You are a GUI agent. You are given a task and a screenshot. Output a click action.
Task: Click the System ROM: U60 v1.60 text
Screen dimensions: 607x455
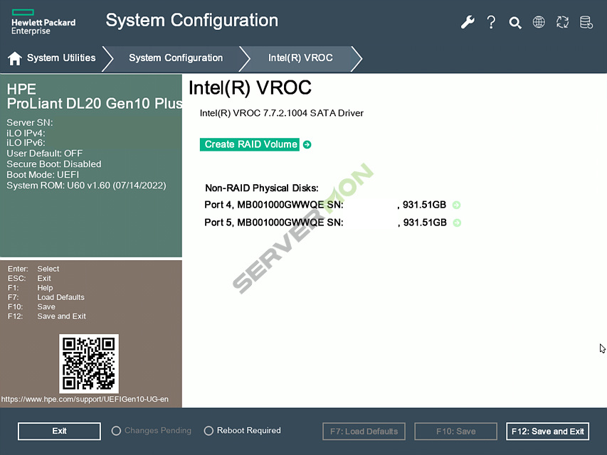86,186
